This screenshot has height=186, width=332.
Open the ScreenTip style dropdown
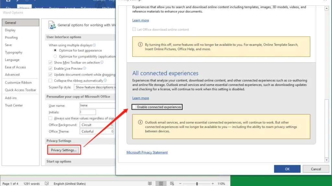pyautogui.click(x=95, y=87)
